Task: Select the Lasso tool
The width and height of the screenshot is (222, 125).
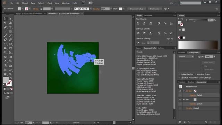Action: click(10, 23)
